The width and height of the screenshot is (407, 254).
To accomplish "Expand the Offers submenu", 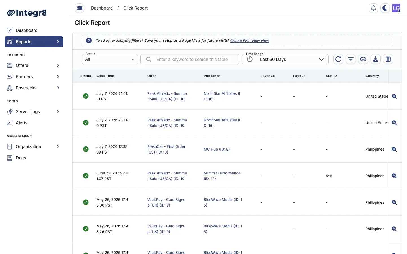I will 58,65.
